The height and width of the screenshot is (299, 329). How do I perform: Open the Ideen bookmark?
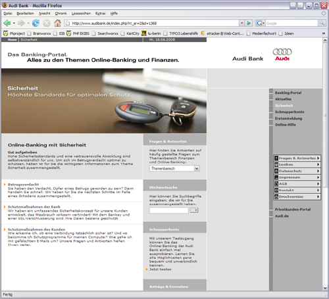tap(286, 34)
